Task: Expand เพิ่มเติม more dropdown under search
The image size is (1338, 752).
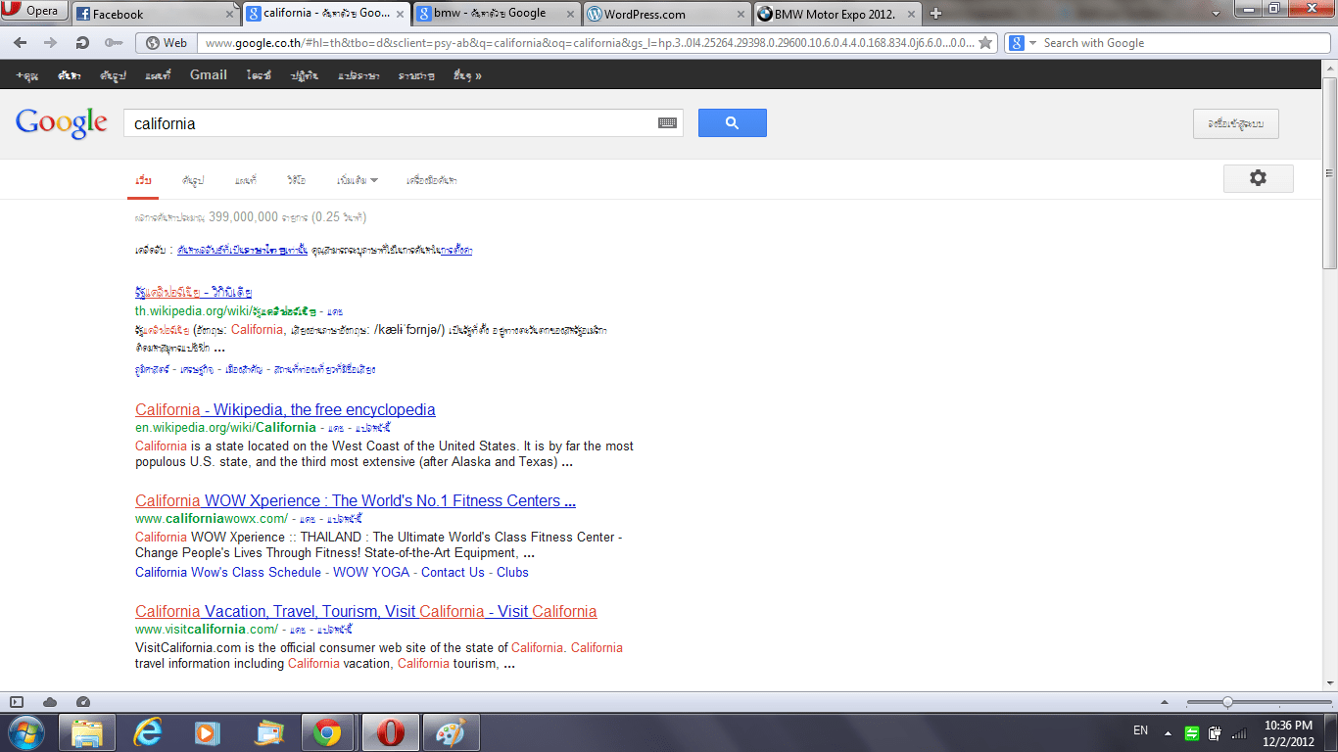Action: pyautogui.click(x=358, y=181)
